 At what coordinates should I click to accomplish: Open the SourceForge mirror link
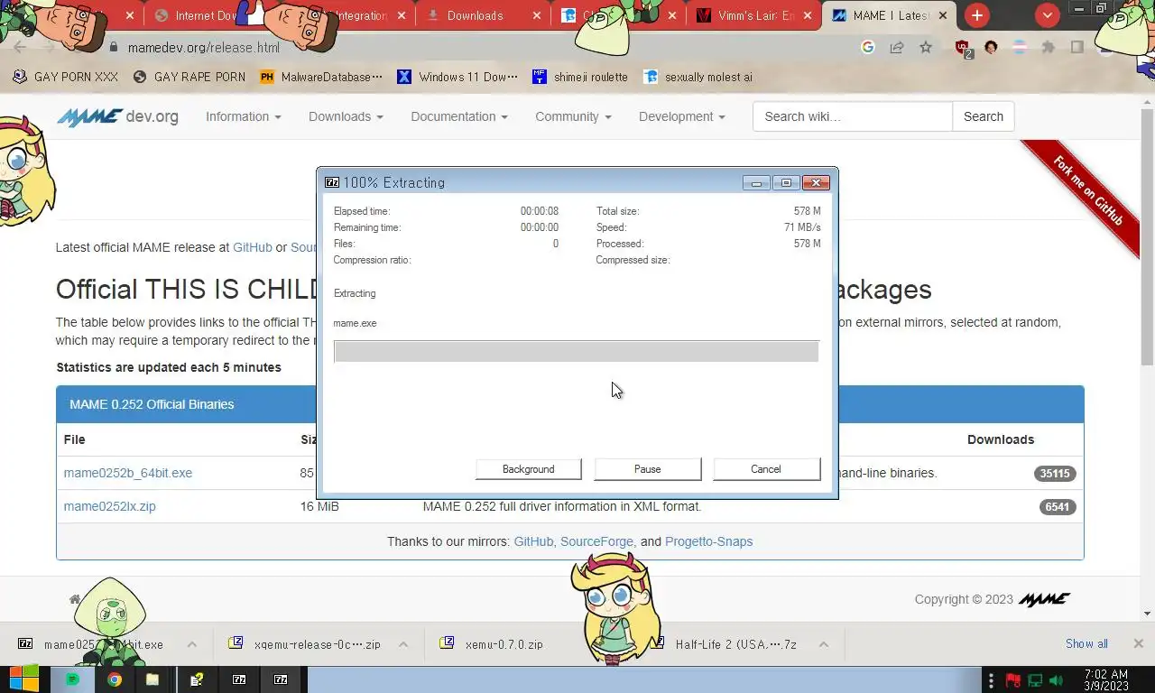[597, 541]
